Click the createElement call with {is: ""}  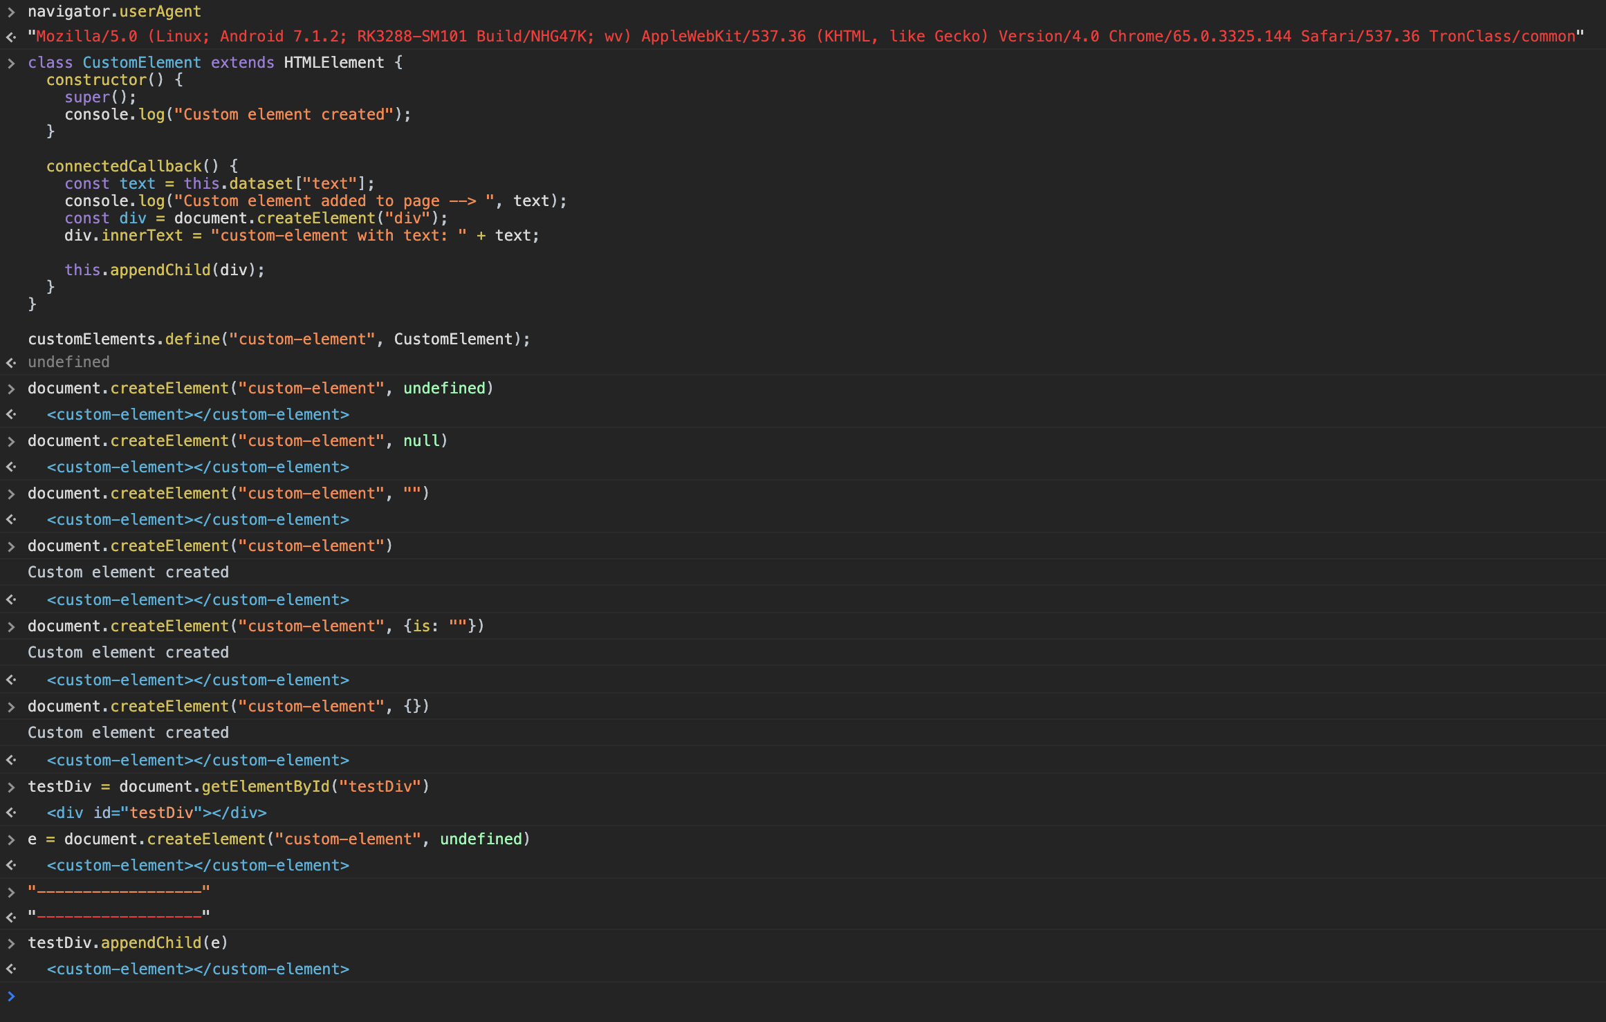[255, 626]
